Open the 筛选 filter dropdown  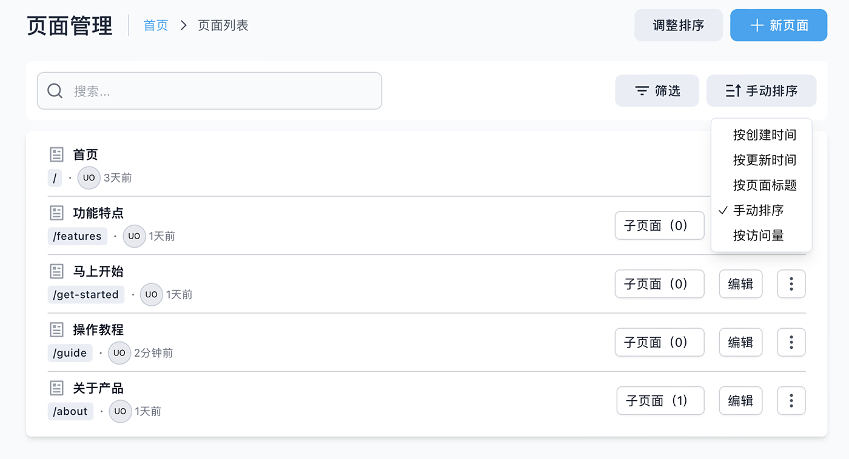coord(657,91)
